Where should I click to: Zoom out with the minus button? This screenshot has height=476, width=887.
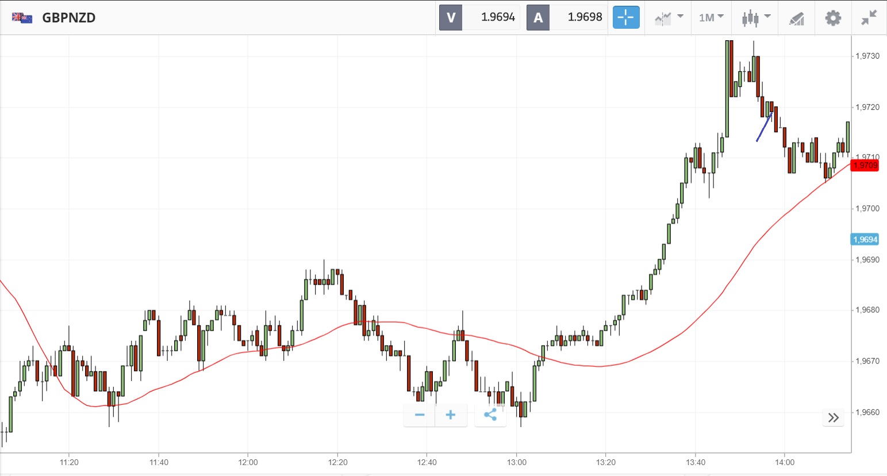click(420, 415)
